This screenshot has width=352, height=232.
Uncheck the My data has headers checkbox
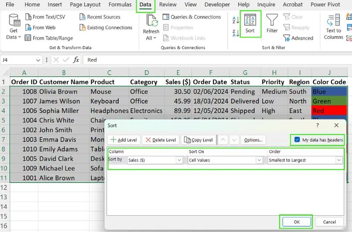point(297,140)
